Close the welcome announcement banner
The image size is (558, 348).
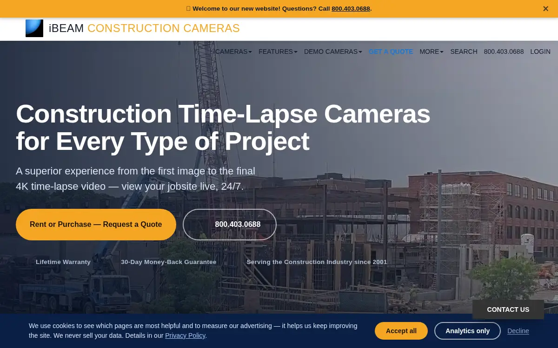coord(545,8)
